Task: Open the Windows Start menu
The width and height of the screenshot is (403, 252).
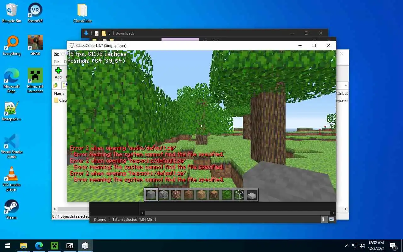Action: pyautogui.click(x=8, y=246)
